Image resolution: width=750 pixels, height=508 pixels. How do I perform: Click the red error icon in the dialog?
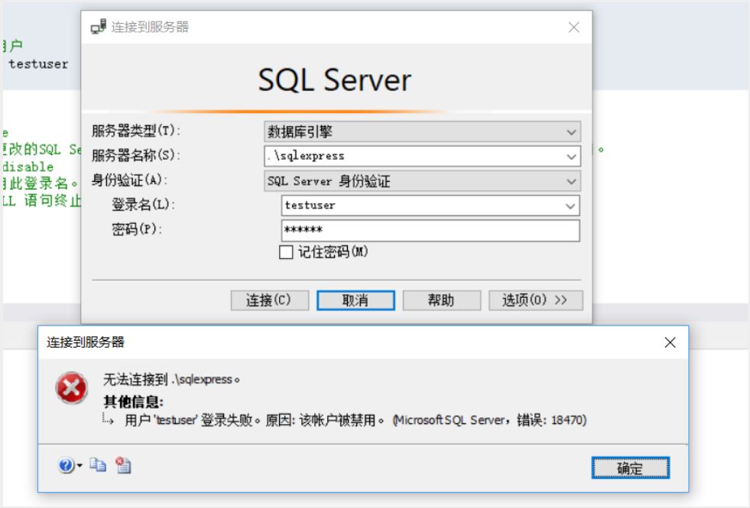pos(71,387)
